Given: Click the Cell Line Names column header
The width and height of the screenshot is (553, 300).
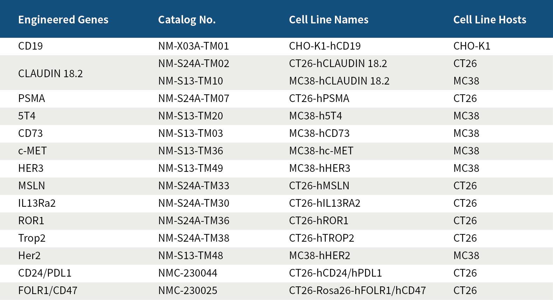Looking at the screenshot, I should pos(328,20).
